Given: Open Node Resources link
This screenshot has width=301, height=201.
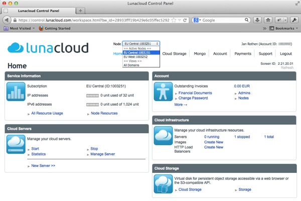Looking at the screenshot, I should pos(104,113).
